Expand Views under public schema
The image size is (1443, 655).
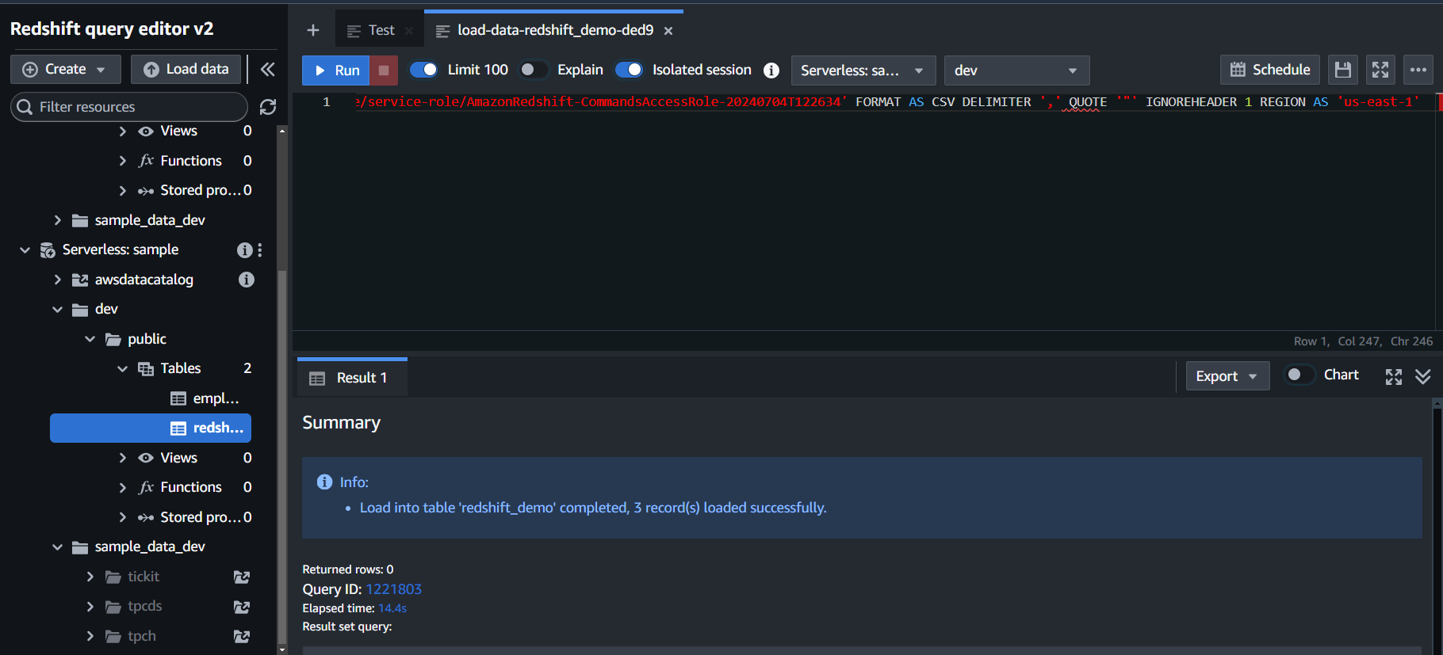click(122, 458)
